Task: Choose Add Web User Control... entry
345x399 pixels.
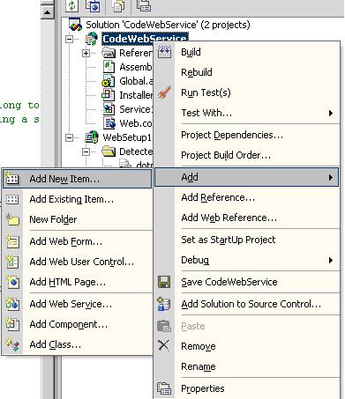Action: 77,262
